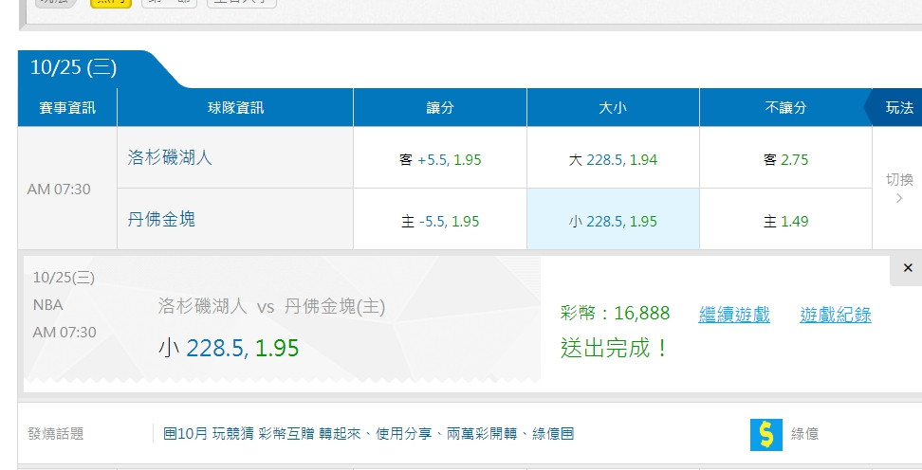
Task: Click the 綠億 username text
Action: 805,434
